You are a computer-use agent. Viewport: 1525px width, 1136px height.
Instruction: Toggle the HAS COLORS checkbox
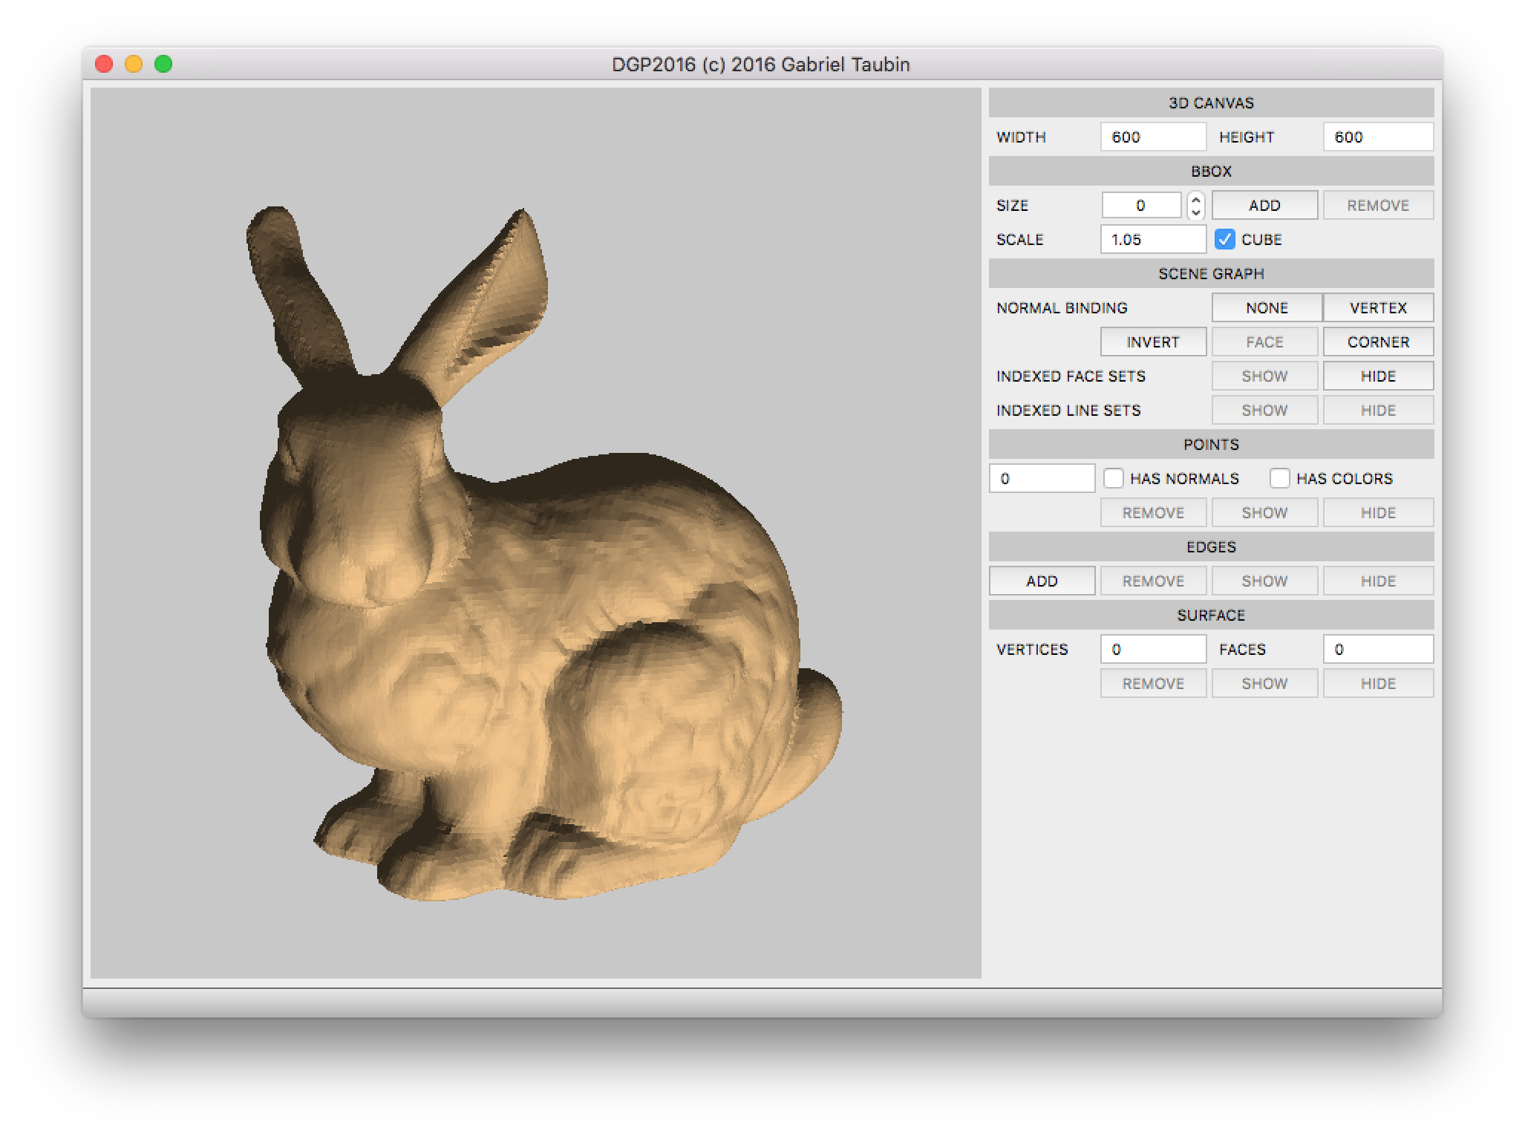pyautogui.click(x=1279, y=478)
